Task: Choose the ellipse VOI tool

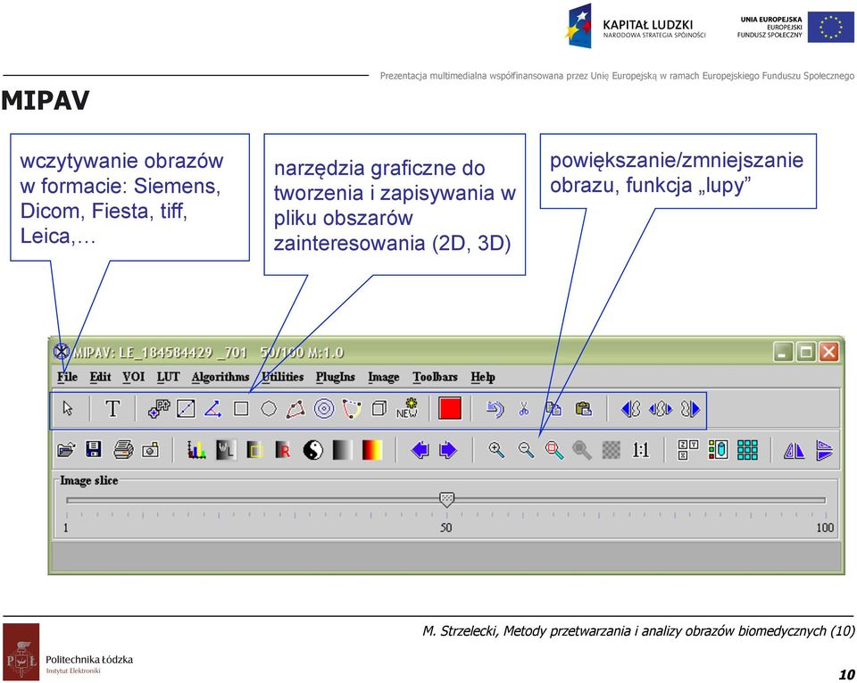Action: pos(269,409)
